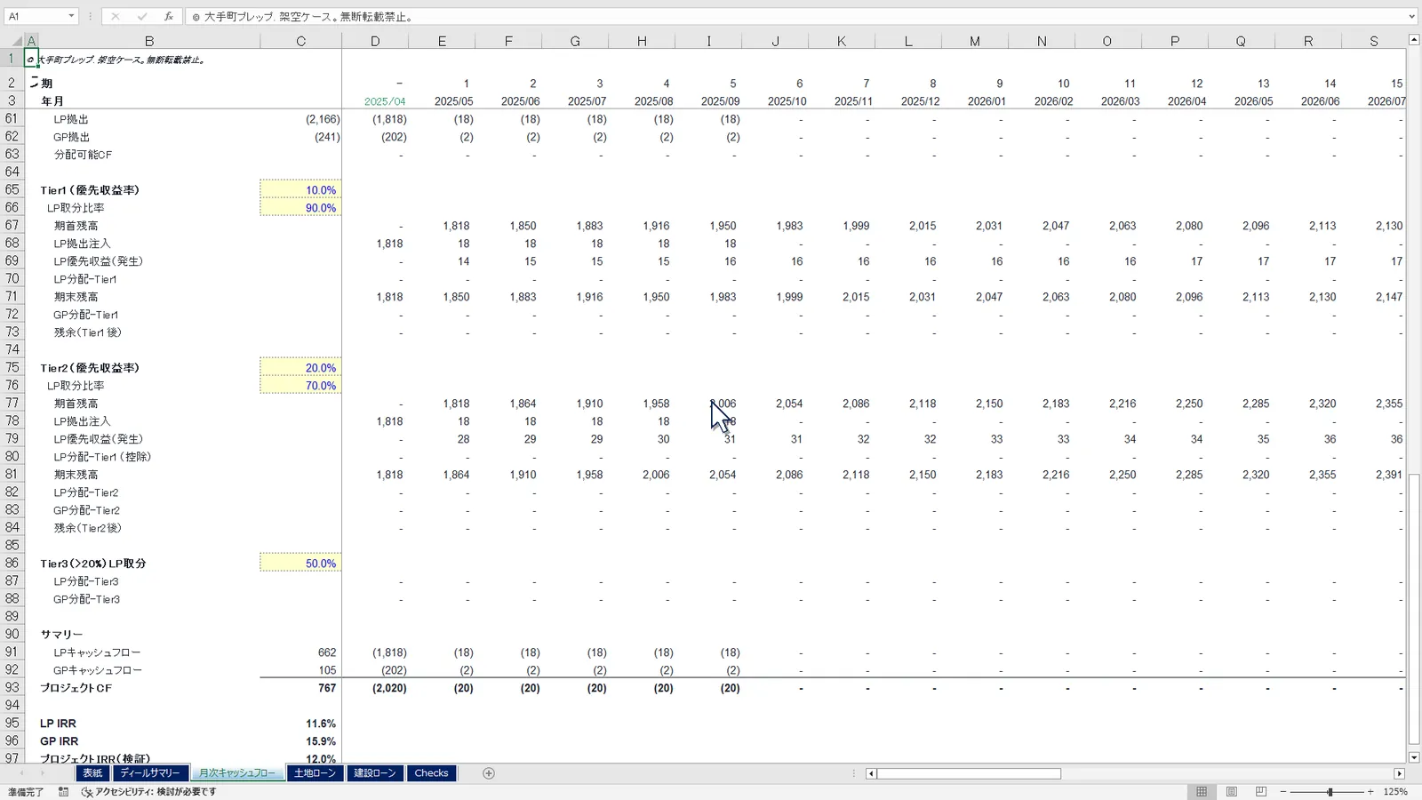Select Tier2 LP share cell 70.0%
This screenshot has height=800, width=1422.
pos(301,386)
